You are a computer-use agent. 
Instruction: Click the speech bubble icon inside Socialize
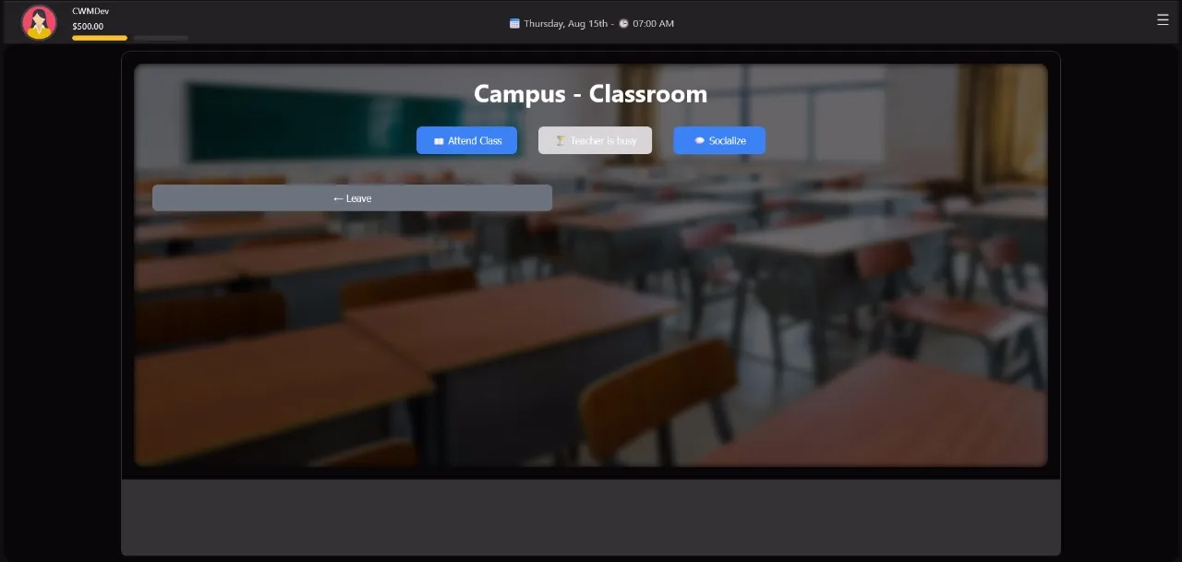tap(699, 140)
